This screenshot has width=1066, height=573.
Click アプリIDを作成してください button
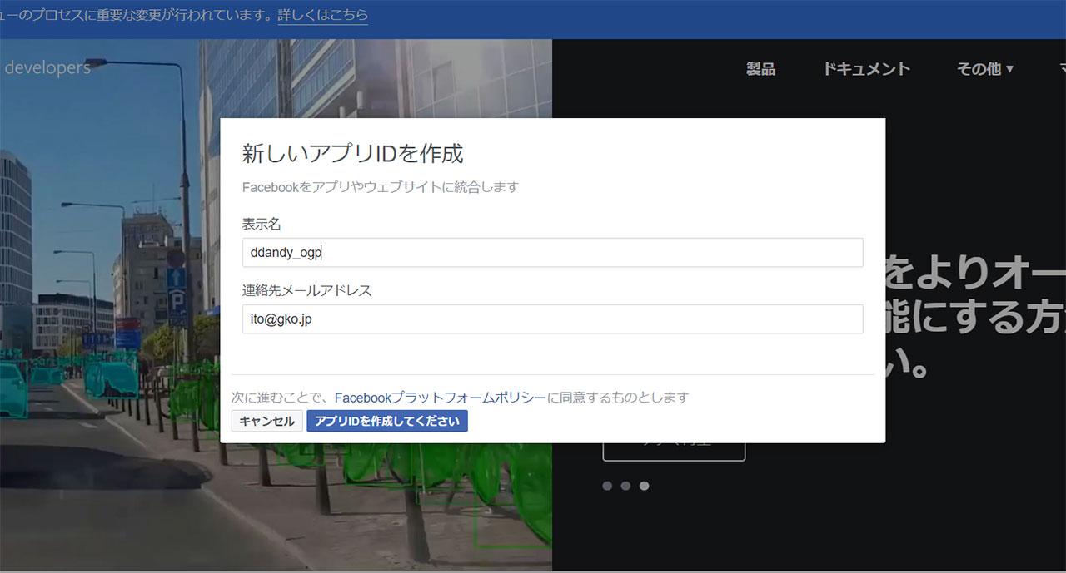pos(387,422)
